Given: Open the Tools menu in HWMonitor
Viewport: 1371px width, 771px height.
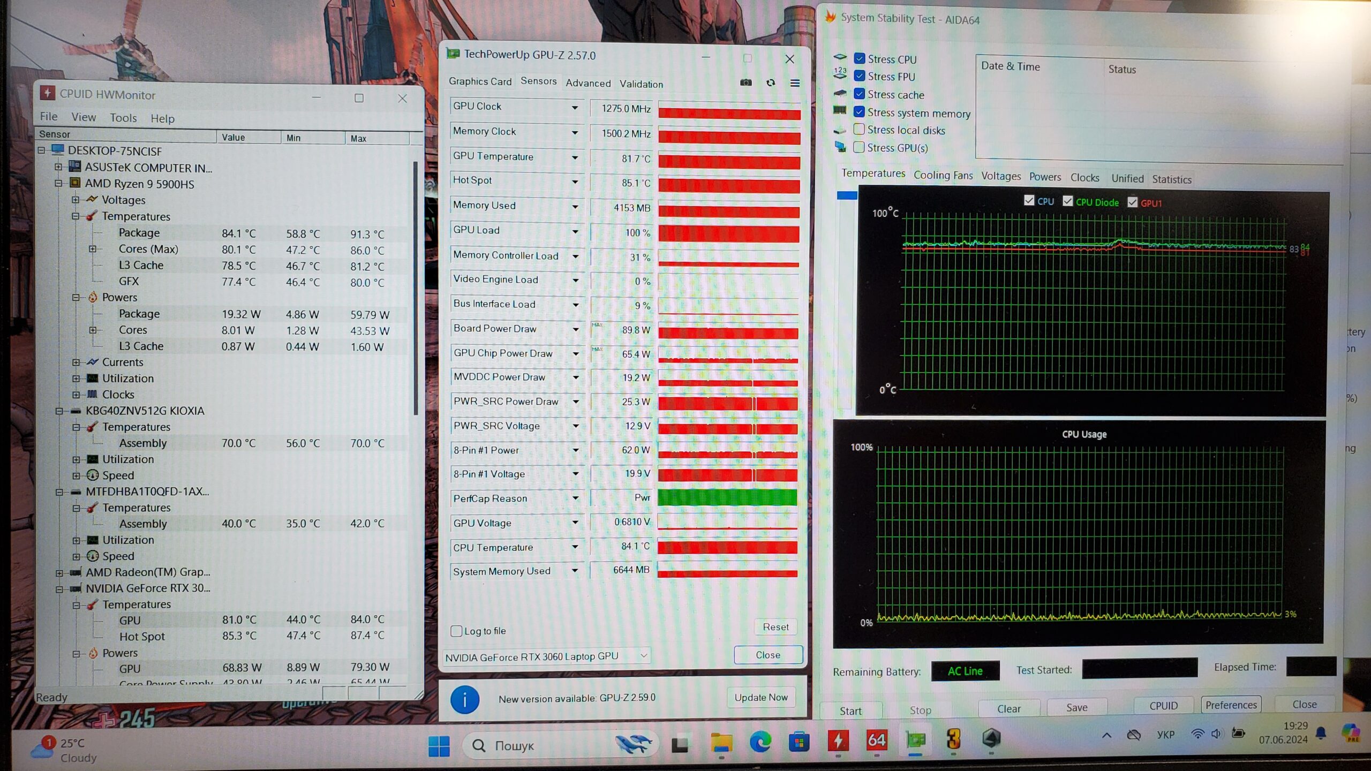Looking at the screenshot, I should coord(123,118).
